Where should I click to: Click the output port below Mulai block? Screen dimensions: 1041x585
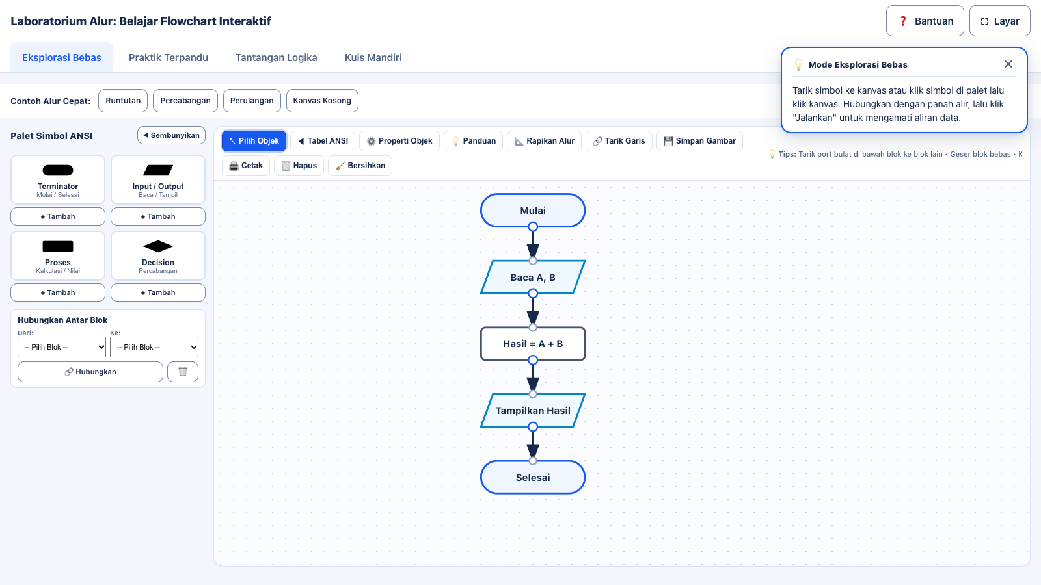pyautogui.click(x=533, y=227)
